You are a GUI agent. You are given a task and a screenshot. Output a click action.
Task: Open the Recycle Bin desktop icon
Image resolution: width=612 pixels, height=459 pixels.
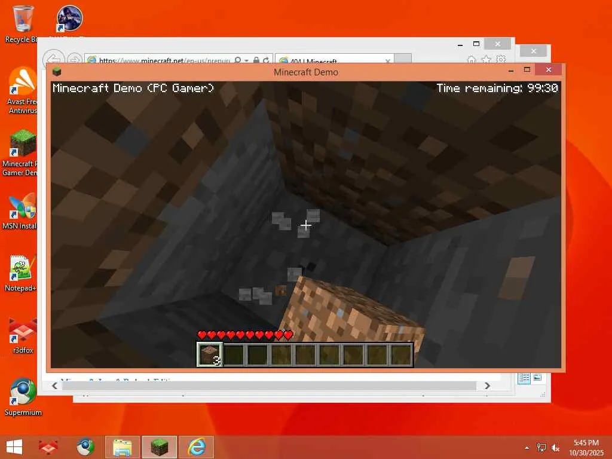pos(23,23)
